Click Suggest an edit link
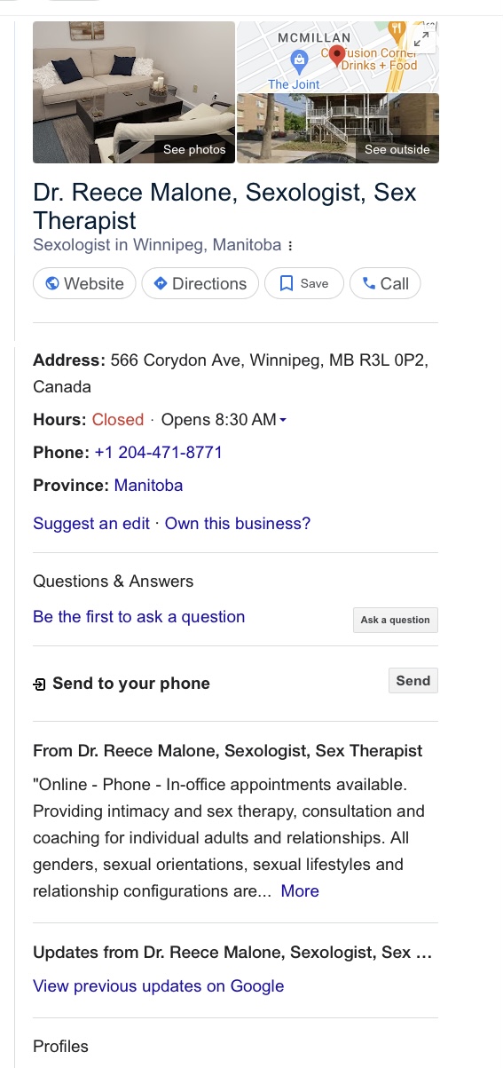This screenshot has width=503, height=1068. tap(91, 524)
